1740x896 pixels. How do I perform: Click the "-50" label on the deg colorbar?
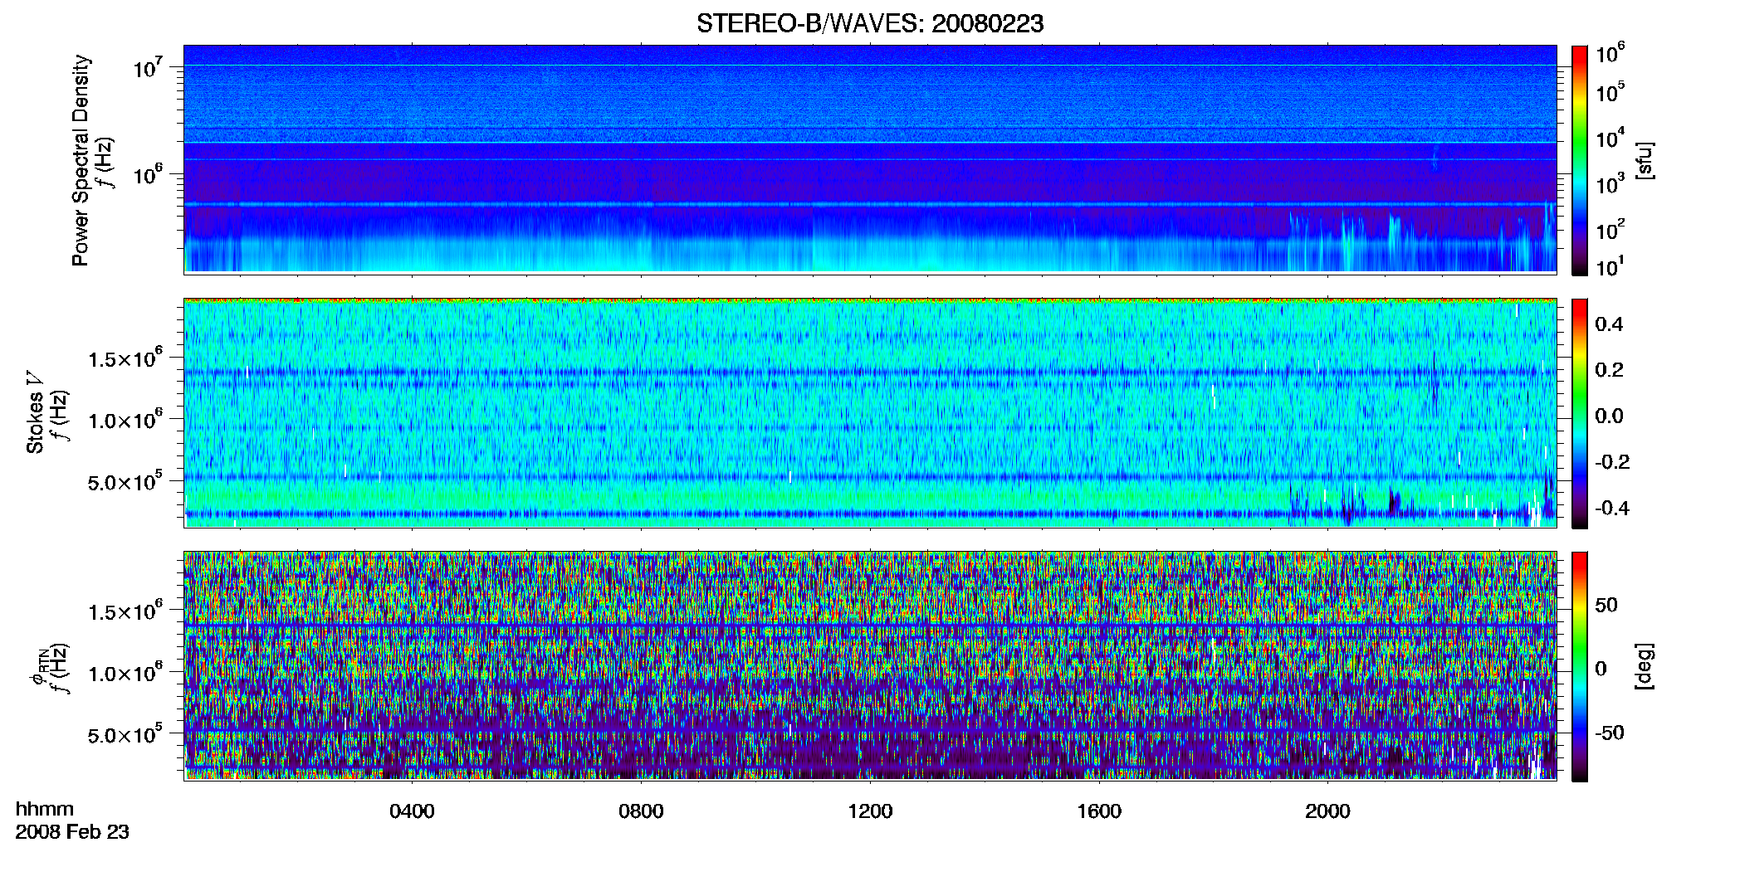pos(1610,733)
